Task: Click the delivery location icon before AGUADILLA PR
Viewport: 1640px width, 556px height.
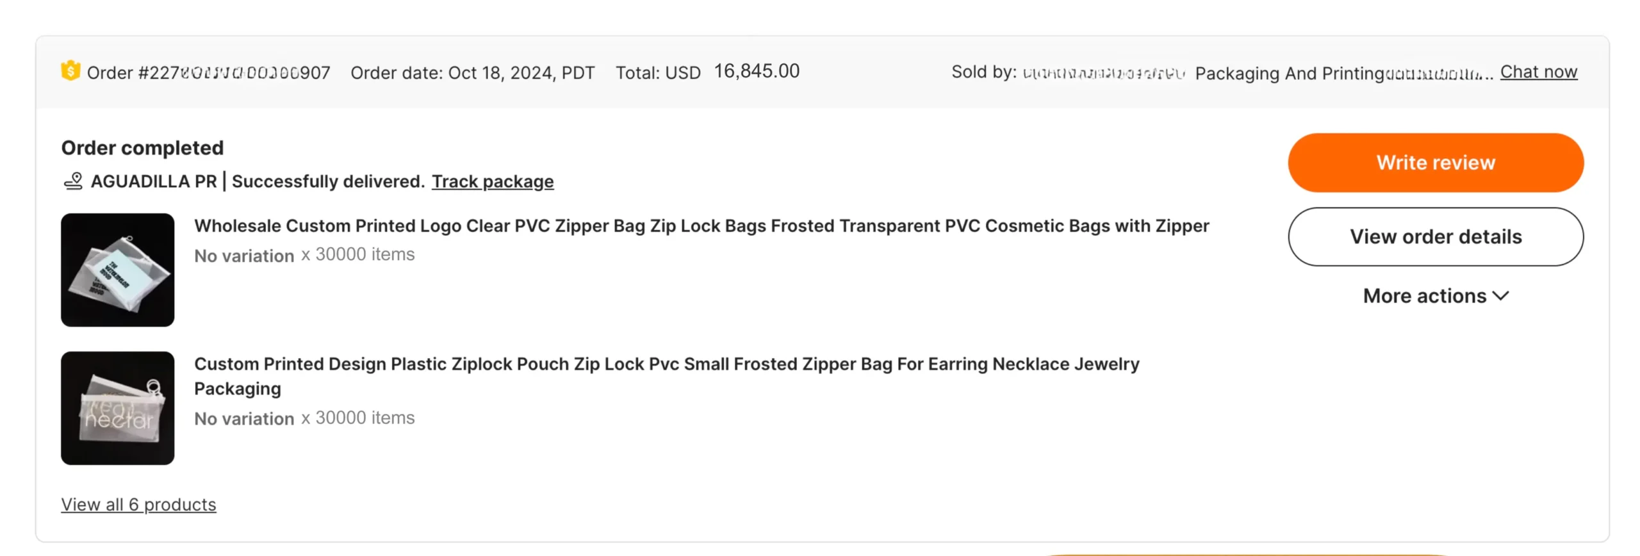Action: 74,181
